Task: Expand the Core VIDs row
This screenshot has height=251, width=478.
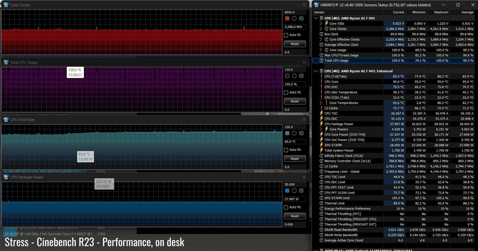Action: 321,23
